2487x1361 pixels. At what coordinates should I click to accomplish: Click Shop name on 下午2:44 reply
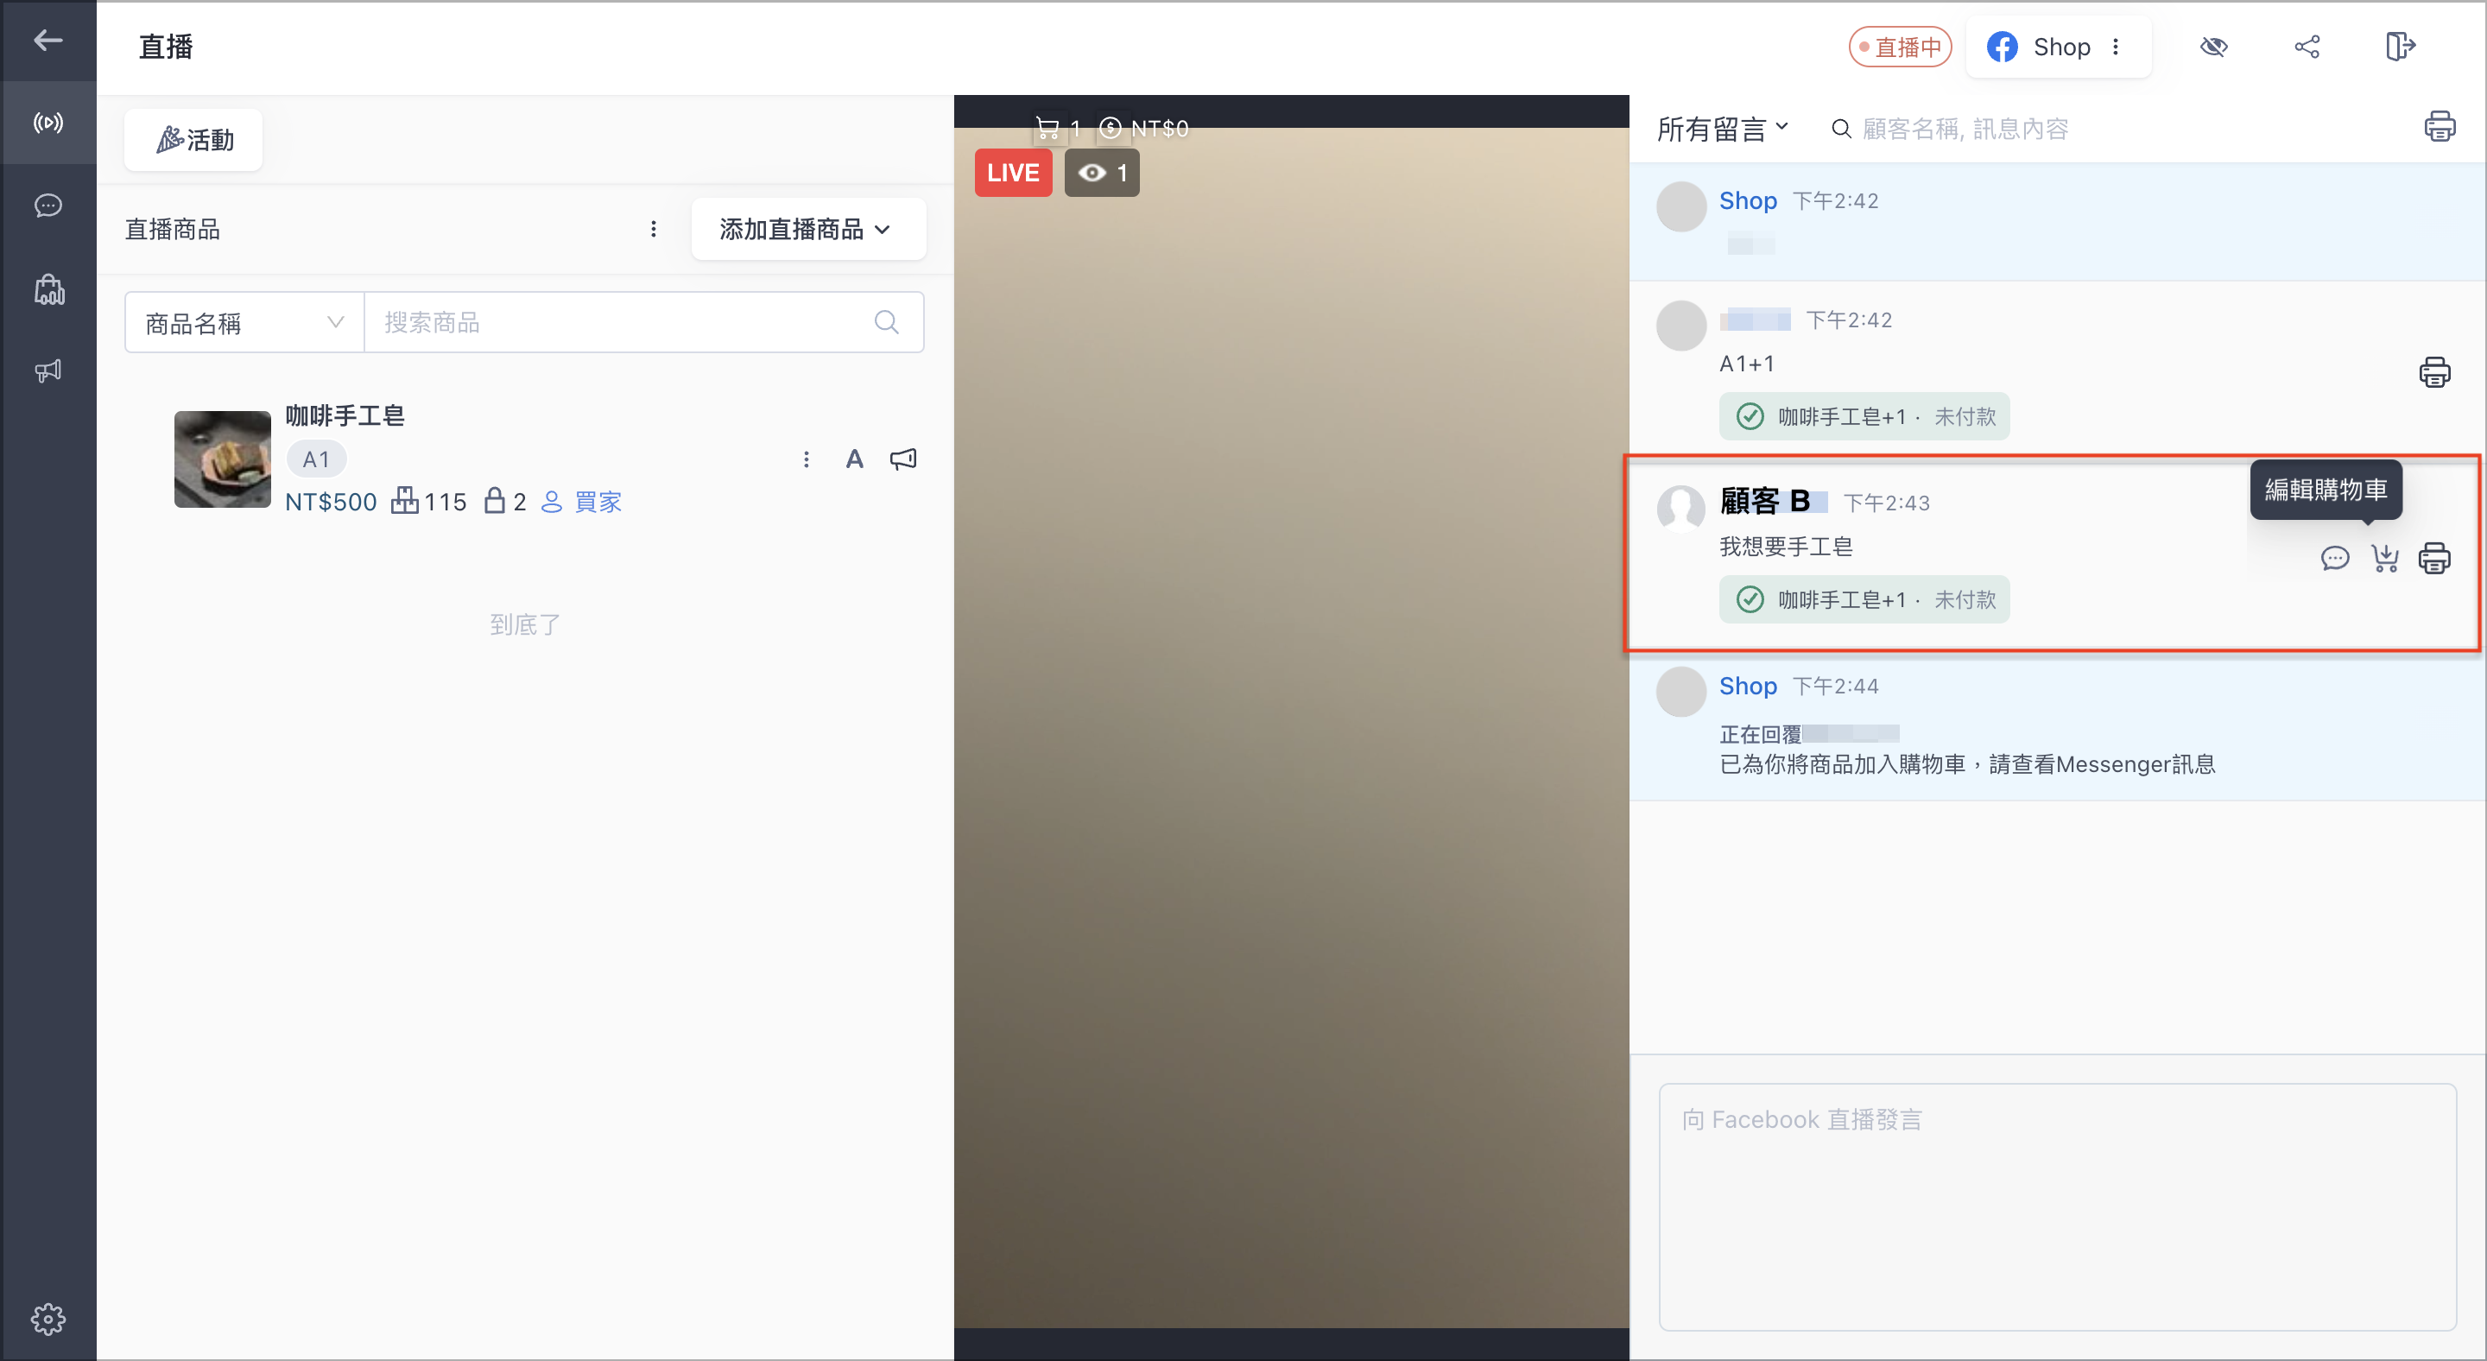(x=1748, y=687)
